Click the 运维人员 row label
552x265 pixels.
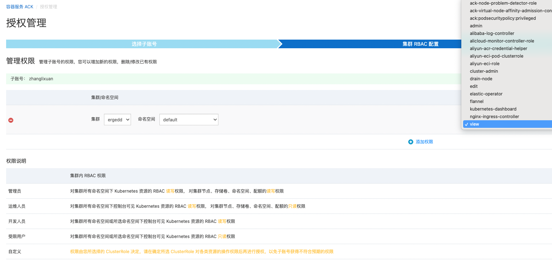pyautogui.click(x=17, y=206)
